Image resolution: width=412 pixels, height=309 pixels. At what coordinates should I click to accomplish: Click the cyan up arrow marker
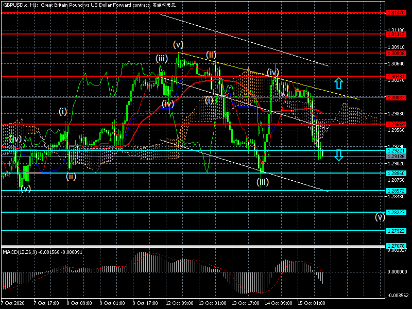point(339,83)
